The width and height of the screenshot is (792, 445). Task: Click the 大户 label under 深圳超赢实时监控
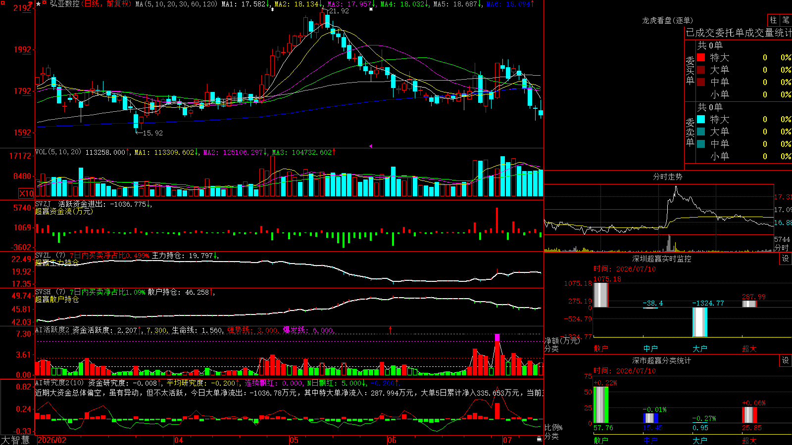pyautogui.click(x=700, y=349)
